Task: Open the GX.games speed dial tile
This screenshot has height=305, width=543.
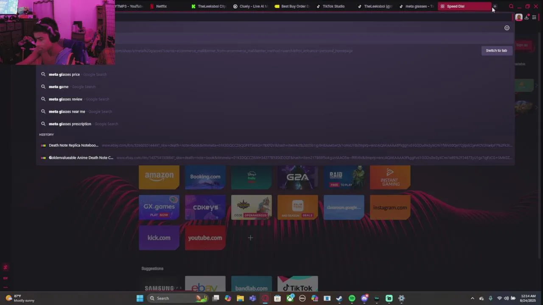Action: click(159, 208)
